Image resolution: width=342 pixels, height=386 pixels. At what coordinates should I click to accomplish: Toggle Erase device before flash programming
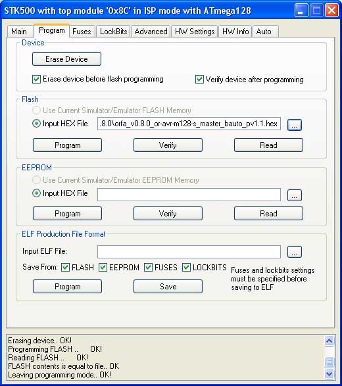[36, 80]
